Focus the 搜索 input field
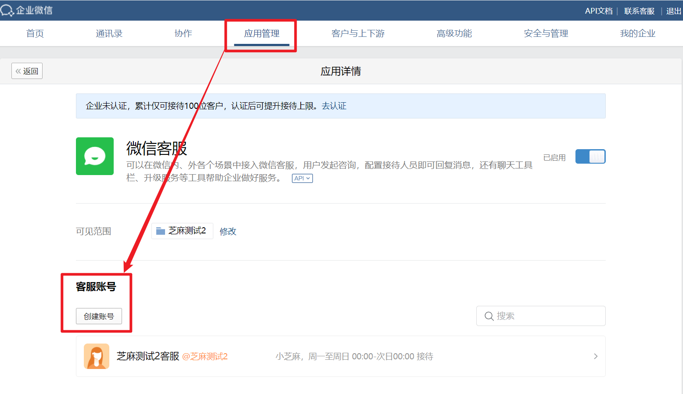 541,316
